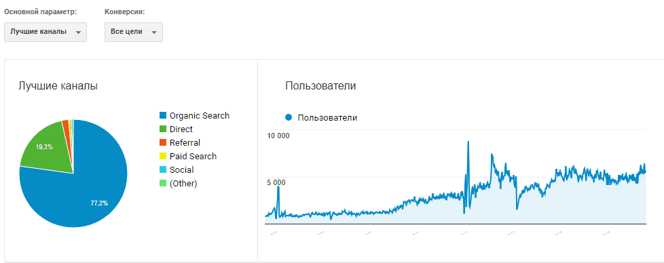Select the Referral legend label
This screenshot has width=664, height=263.
(185, 142)
